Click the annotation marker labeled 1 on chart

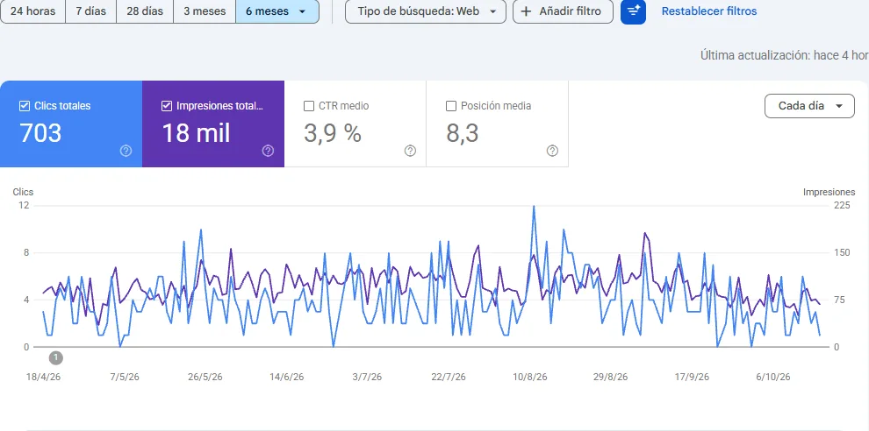click(x=55, y=357)
